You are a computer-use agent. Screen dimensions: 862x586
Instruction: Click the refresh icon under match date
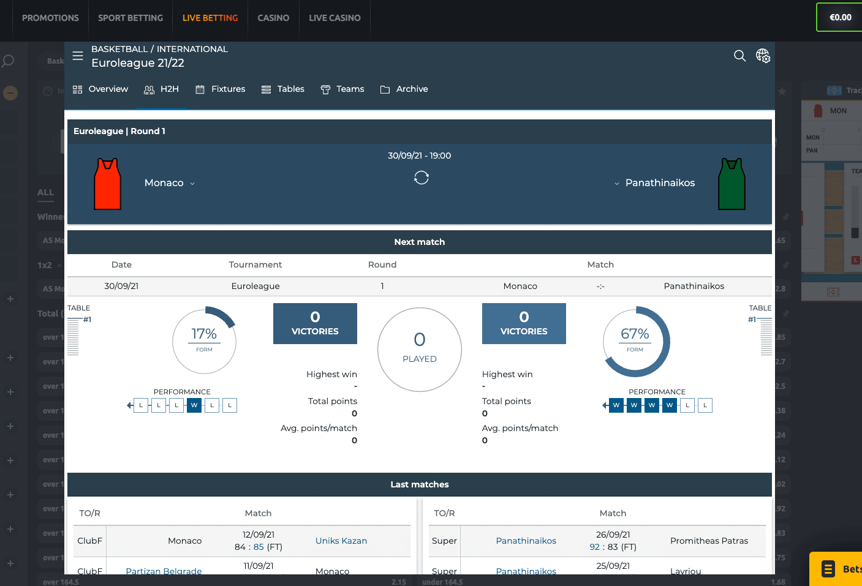tap(421, 178)
